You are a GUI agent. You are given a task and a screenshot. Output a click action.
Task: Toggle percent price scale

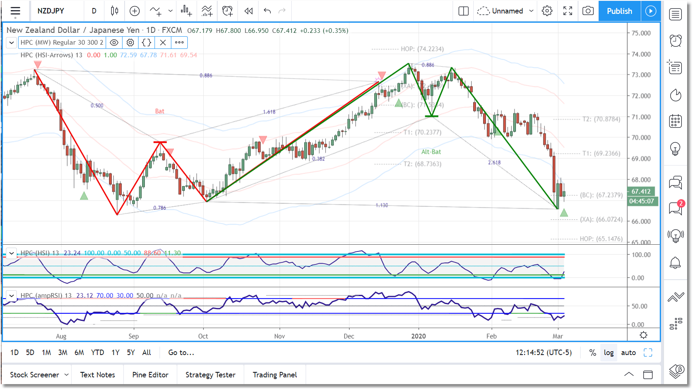tap(593, 353)
